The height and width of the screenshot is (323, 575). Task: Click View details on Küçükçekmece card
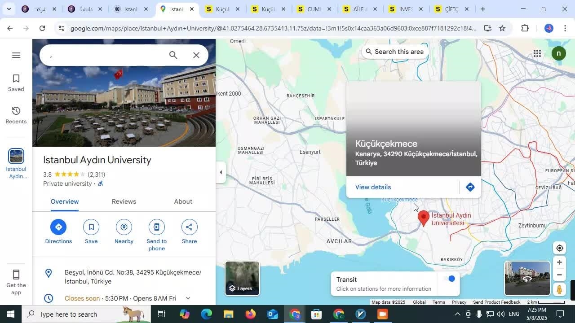tap(373, 187)
